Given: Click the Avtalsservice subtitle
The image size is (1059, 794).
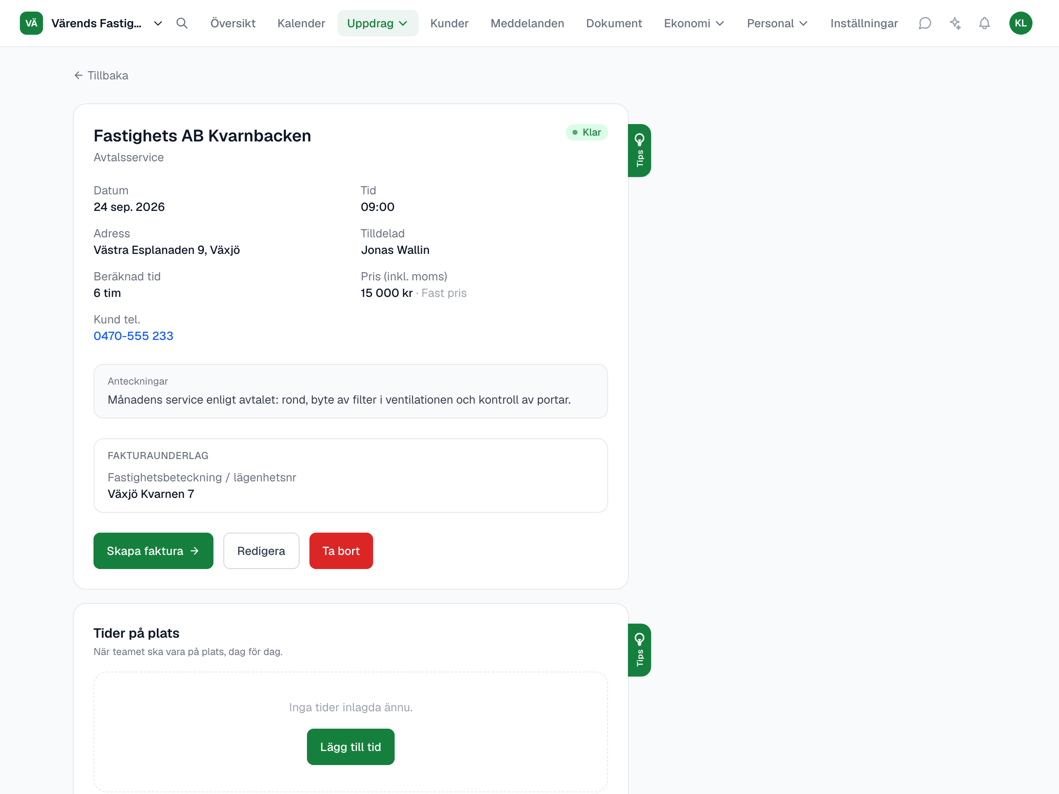Looking at the screenshot, I should tap(128, 158).
